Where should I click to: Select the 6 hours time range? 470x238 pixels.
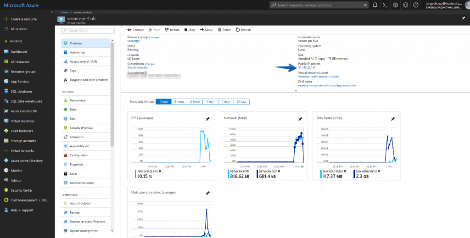coord(179,101)
